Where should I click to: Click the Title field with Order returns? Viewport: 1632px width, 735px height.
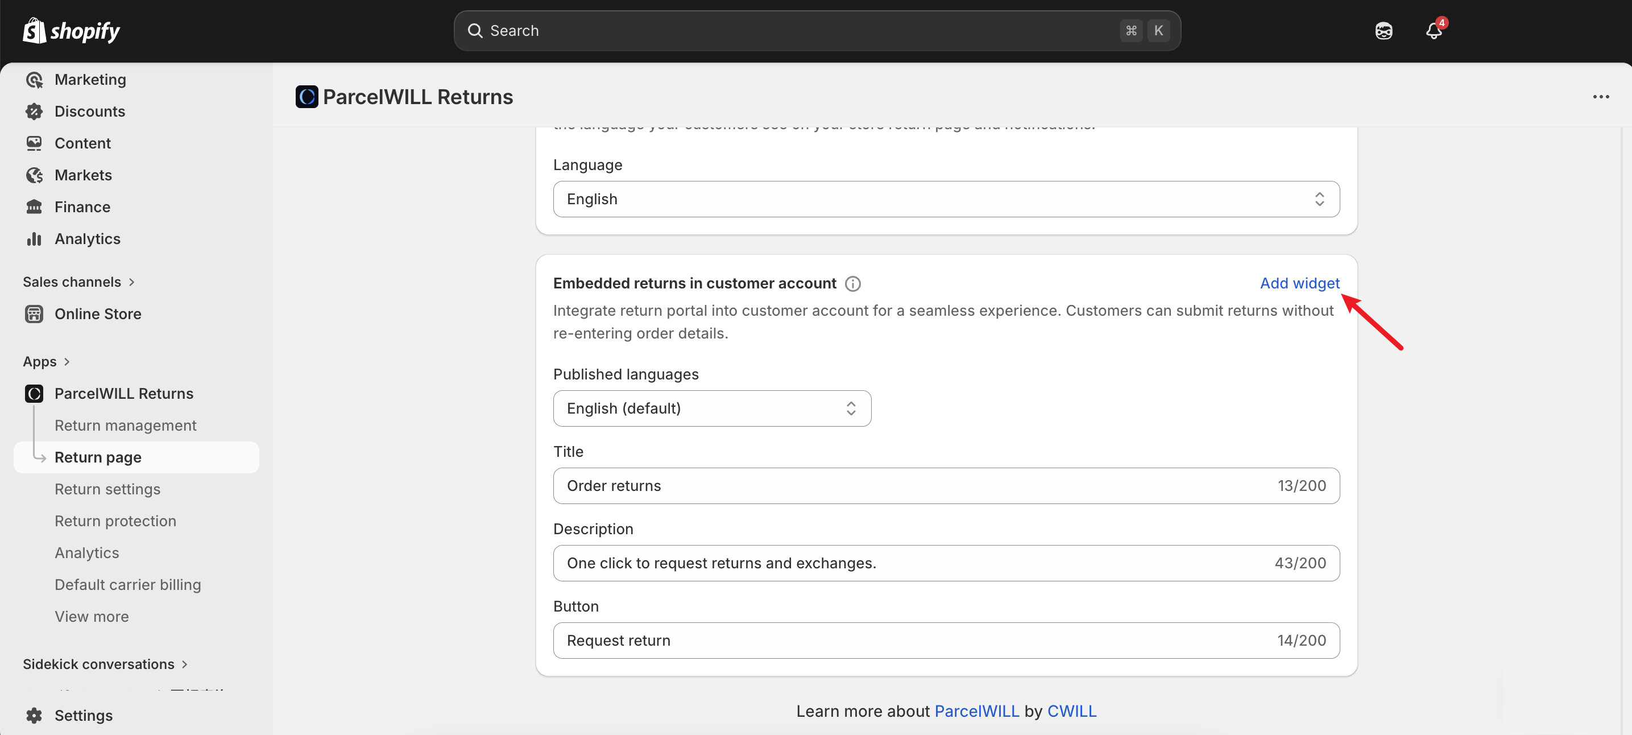(912, 485)
